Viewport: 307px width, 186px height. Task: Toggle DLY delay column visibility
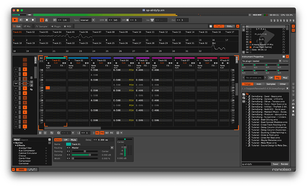tap(107, 133)
